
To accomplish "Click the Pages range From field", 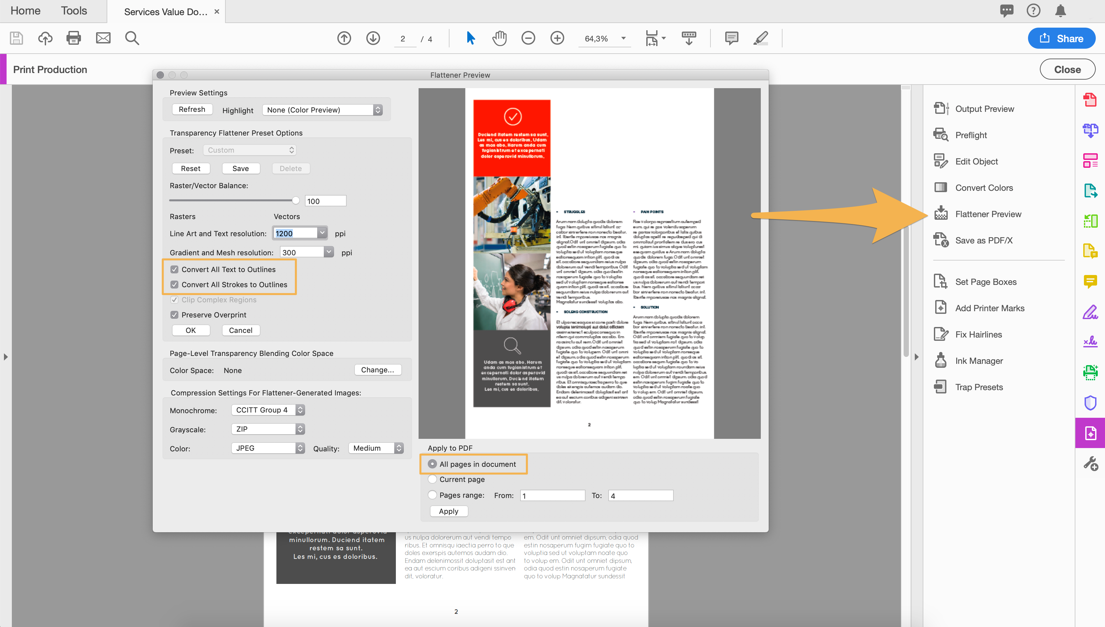I will [552, 495].
